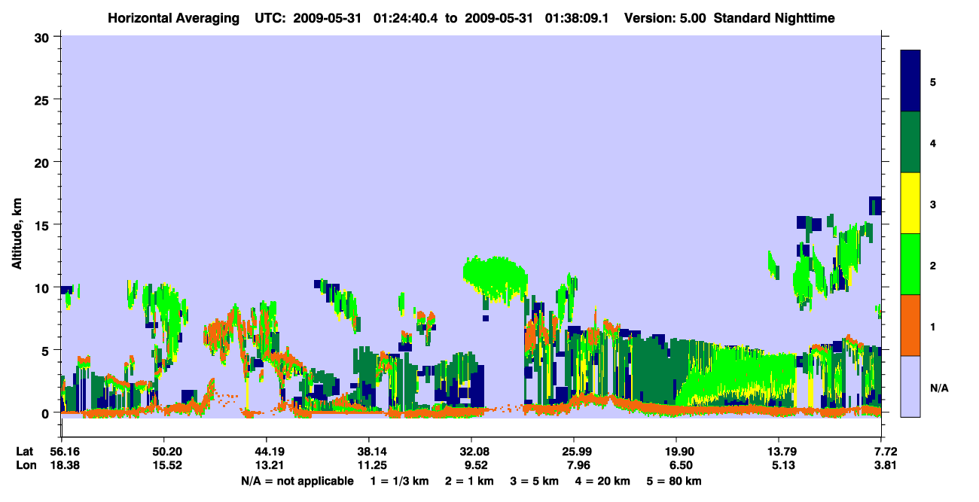The height and width of the screenshot is (502, 979).
Task: Click the start time '01:24:40.4' in title
Action: 407,18
